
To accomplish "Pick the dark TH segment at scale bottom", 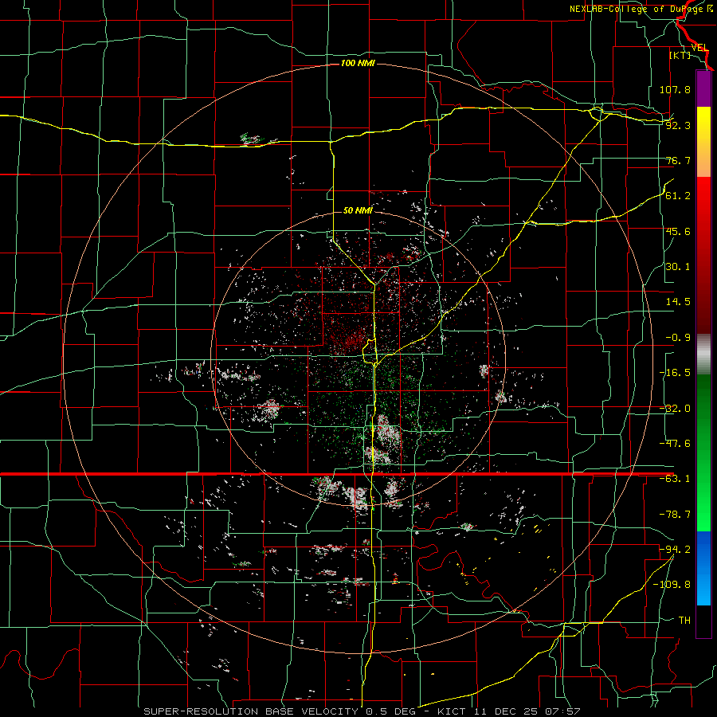I will [x=703, y=621].
